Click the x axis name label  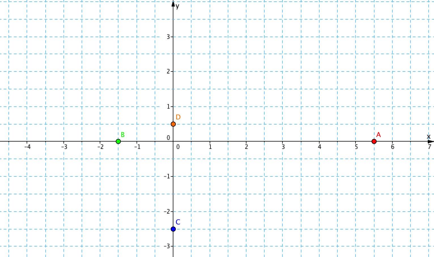[x=429, y=136]
